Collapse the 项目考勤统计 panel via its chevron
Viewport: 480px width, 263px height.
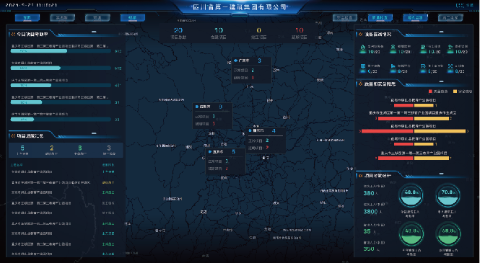(361, 176)
